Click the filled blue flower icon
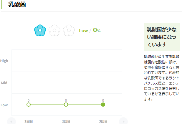The image size is (182, 124). click(40, 30)
